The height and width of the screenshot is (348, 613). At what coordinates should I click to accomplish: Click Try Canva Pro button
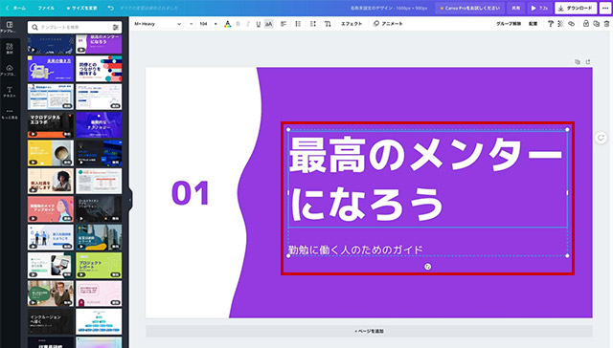click(470, 8)
